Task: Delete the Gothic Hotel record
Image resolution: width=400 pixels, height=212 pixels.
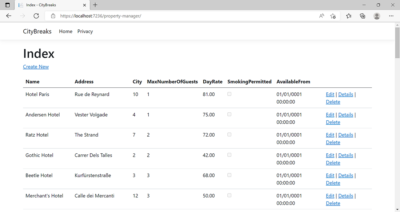Action: [x=333, y=163]
